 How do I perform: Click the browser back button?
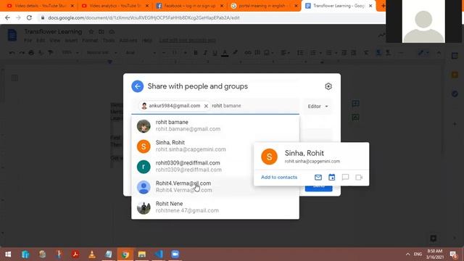pyautogui.click(x=7, y=17)
